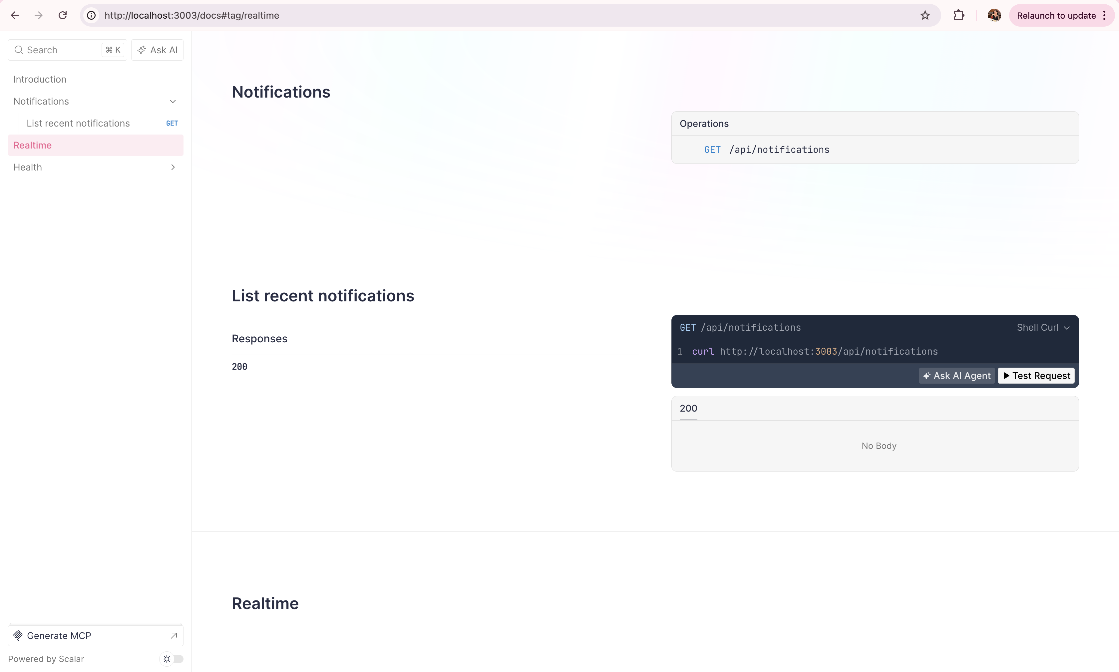Image resolution: width=1119 pixels, height=672 pixels.
Task: Open the Shell Curl language dropdown
Action: pyautogui.click(x=1043, y=327)
